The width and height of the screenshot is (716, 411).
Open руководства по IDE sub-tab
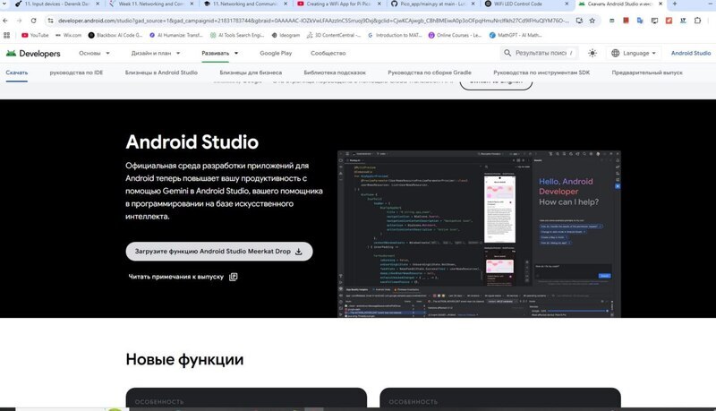[x=76, y=73]
